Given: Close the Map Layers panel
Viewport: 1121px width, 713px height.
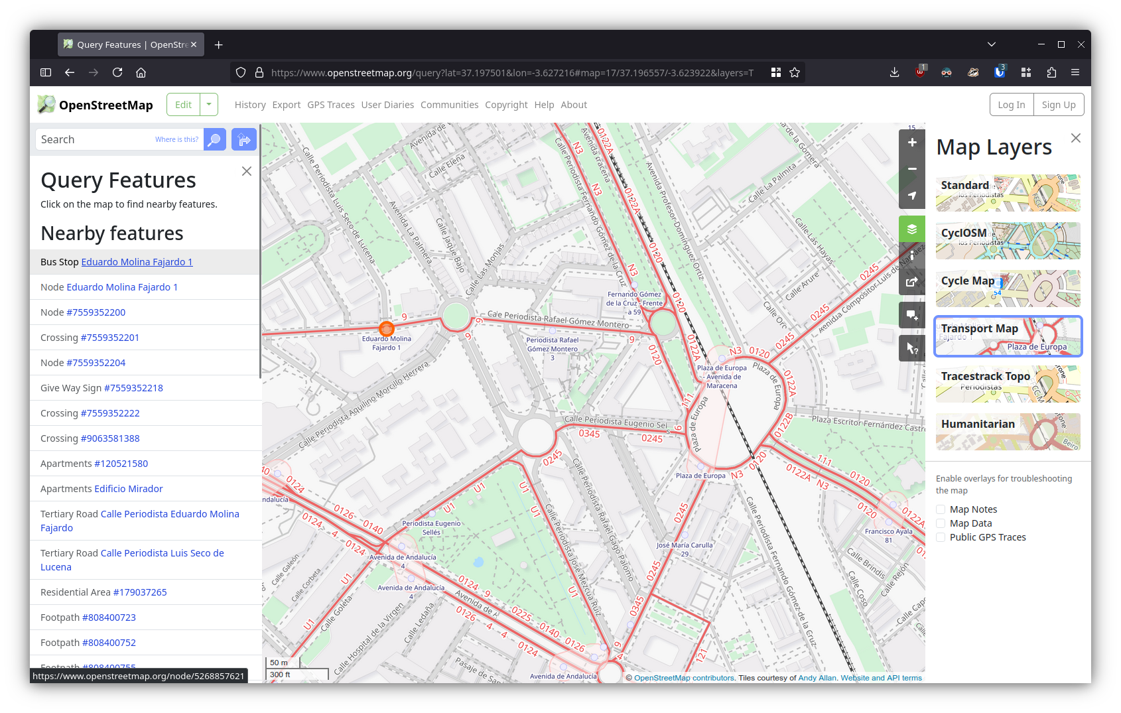Looking at the screenshot, I should click(1076, 138).
